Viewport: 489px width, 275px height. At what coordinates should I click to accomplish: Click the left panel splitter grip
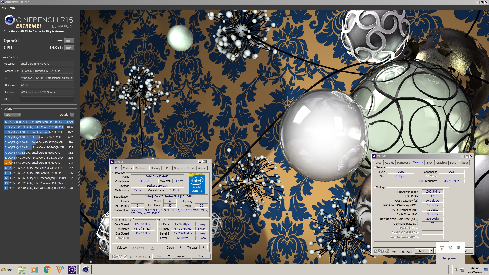[x=79, y=178]
